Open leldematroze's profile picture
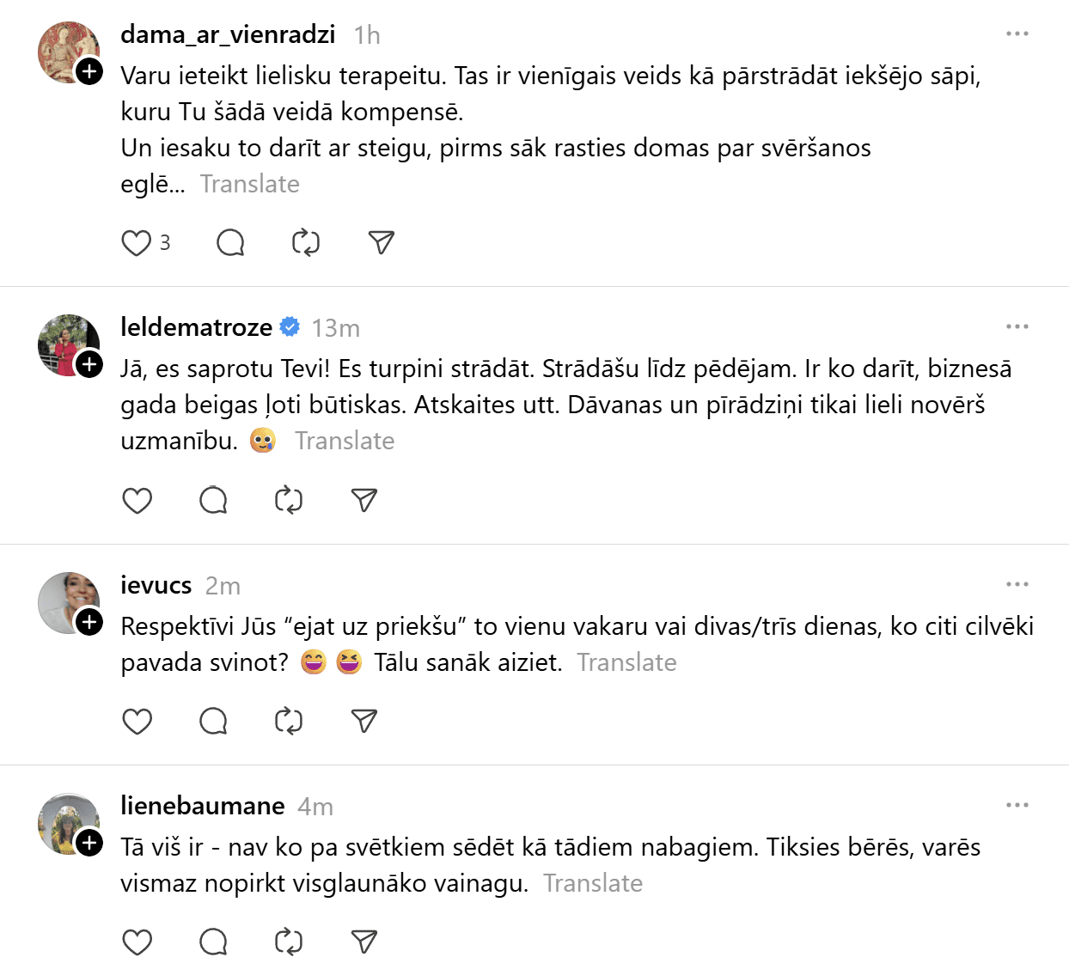The image size is (1069, 969). coord(67,344)
